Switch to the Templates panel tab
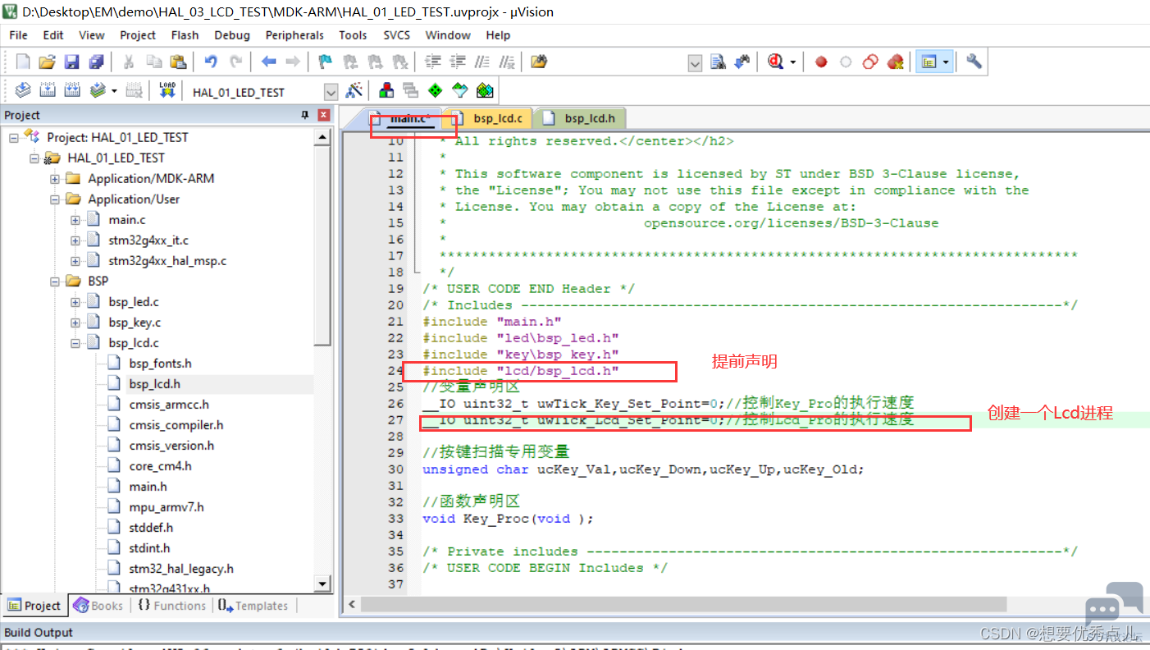1150x650 pixels. [253, 606]
